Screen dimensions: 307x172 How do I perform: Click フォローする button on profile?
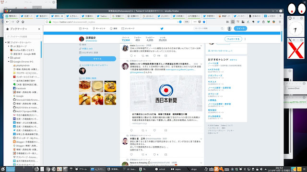click(233, 39)
